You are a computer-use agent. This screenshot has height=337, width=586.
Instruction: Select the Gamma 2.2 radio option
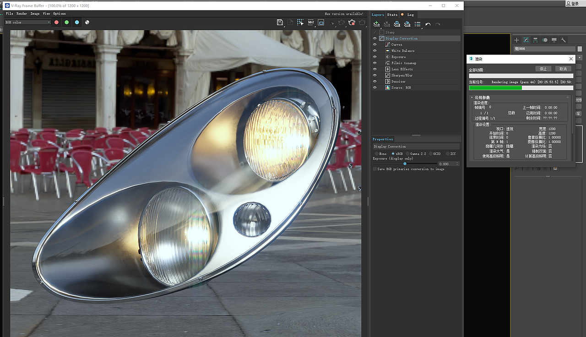[x=407, y=154]
